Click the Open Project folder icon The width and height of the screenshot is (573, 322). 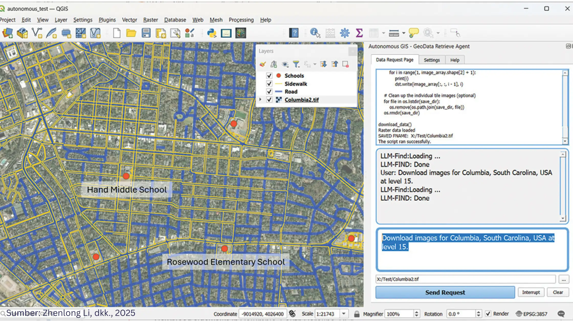pyautogui.click(x=131, y=33)
